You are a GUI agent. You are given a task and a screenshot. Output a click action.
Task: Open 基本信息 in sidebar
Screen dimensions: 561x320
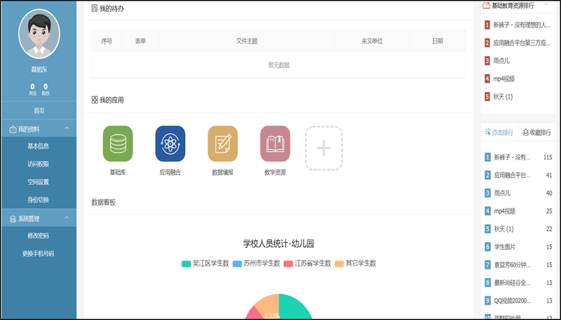39,146
